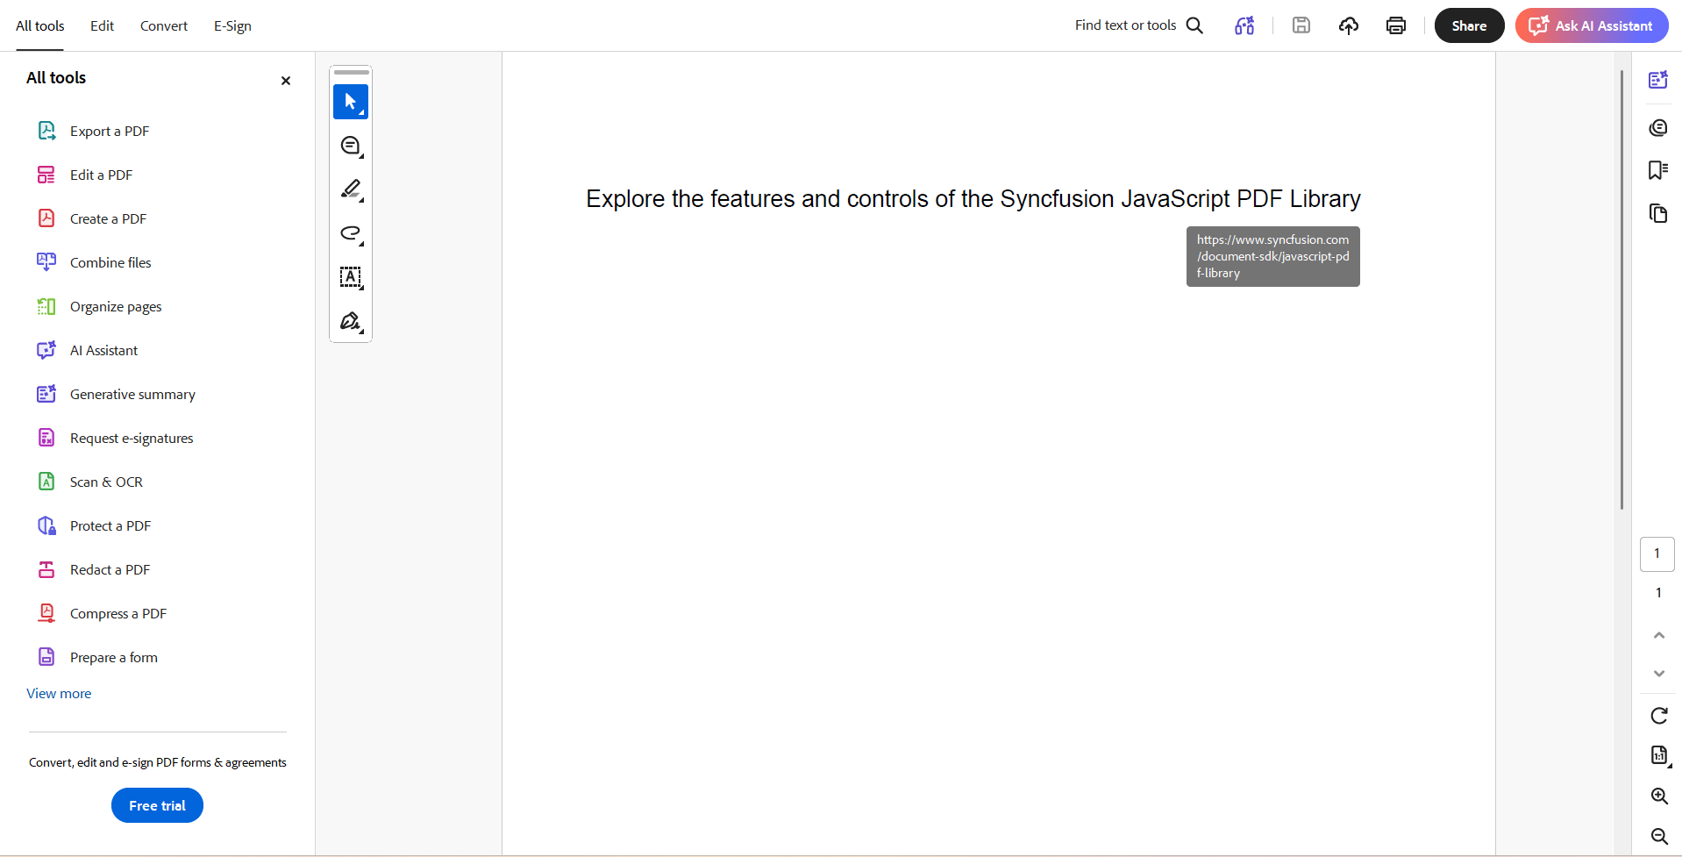The height and width of the screenshot is (857, 1682).
Task: Click the Syncfusion PDF Library heading link
Action: click(973, 199)
